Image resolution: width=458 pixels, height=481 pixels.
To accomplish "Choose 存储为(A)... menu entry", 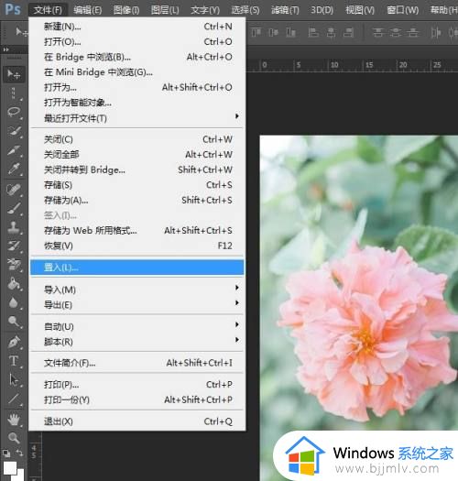I will 137,201.
